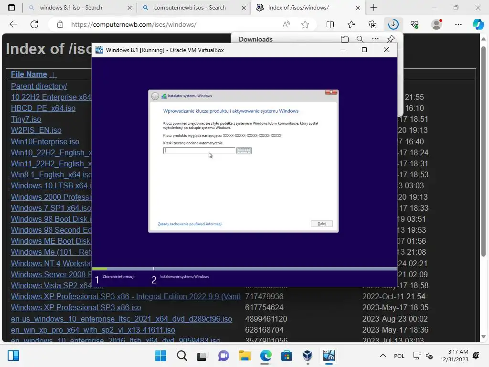This screenshot has height=367, width=489.
Task: Download en-us_windows_10_enterprise_ltsc_2021 iso link
Action: tap(122, 319)
